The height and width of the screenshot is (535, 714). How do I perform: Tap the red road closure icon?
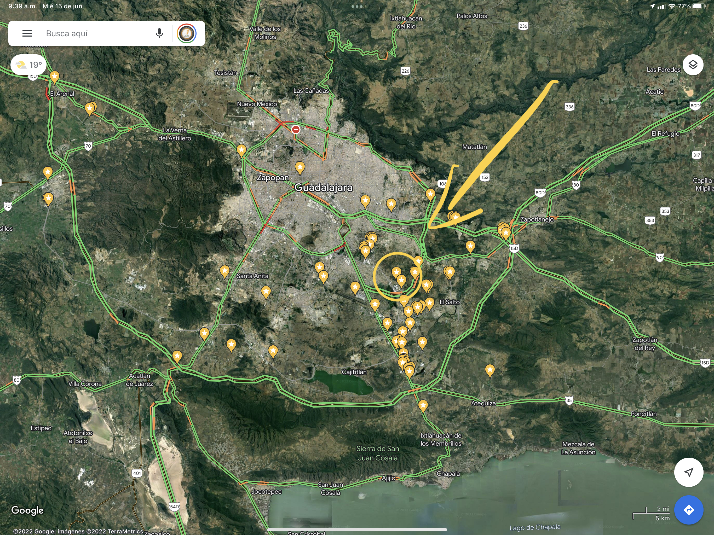pos(296,129)
